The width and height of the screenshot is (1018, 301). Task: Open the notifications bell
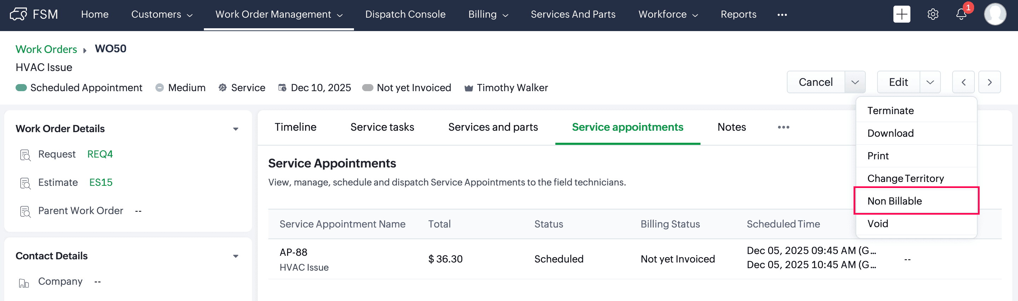pyautogui.click(x=961, y=14)
